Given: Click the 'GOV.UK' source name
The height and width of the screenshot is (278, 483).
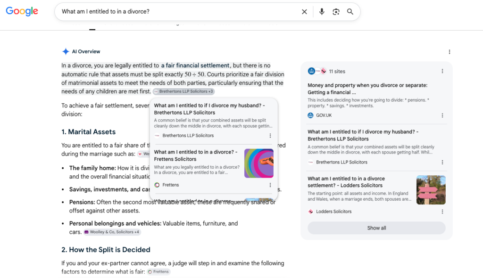Looking at the screenshot, I should click(x=324, y=115).
